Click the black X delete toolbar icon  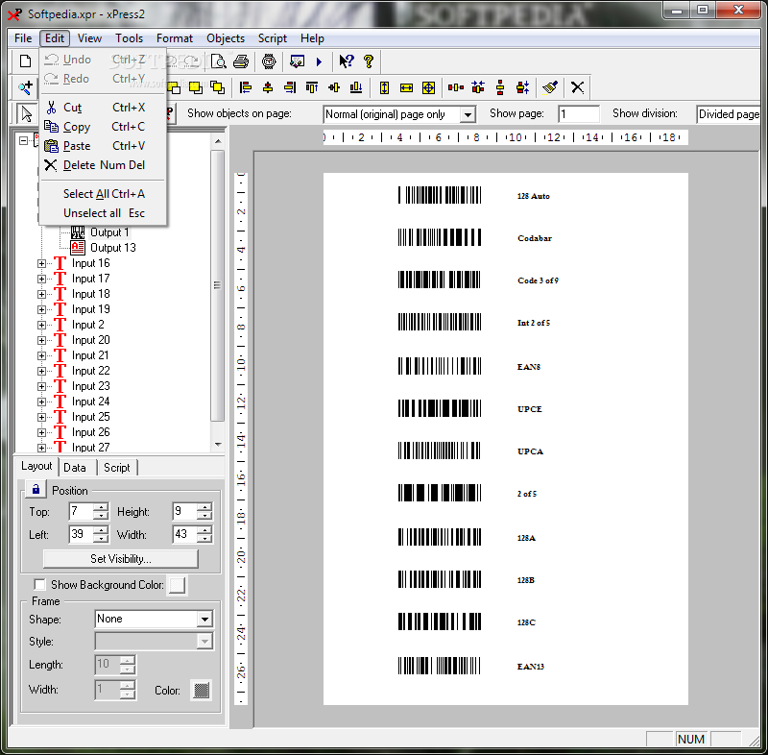578,87
